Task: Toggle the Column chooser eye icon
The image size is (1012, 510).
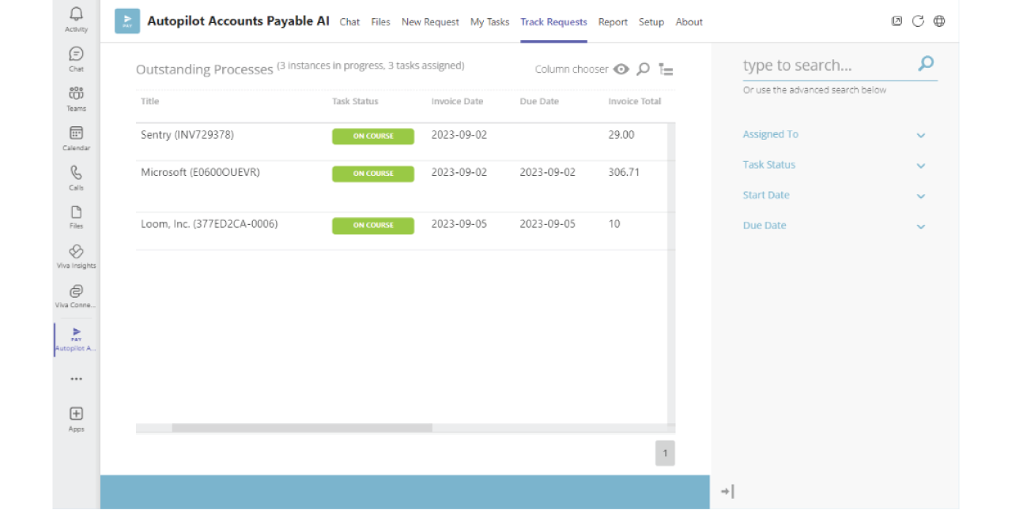Action: (x=621, y=69)
